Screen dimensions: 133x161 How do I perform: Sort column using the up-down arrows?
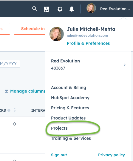point(15,110)
